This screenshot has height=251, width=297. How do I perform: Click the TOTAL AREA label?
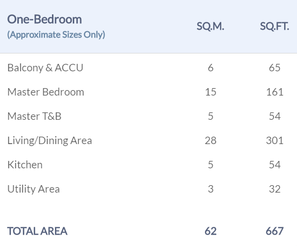[37, 231]
